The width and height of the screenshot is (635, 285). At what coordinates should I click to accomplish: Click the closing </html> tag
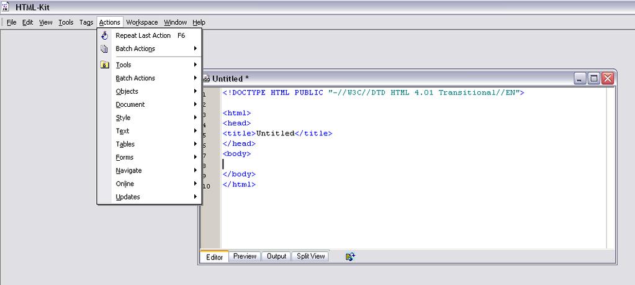point(239,184)
